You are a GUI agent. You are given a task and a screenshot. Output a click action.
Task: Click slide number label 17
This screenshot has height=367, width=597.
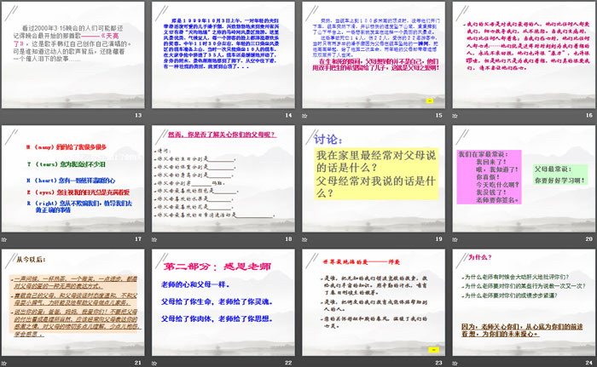(138, 238)
